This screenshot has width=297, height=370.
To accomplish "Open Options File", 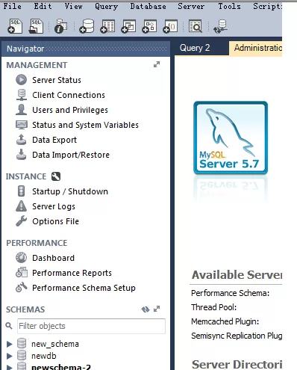I will [x=55, y=221].
